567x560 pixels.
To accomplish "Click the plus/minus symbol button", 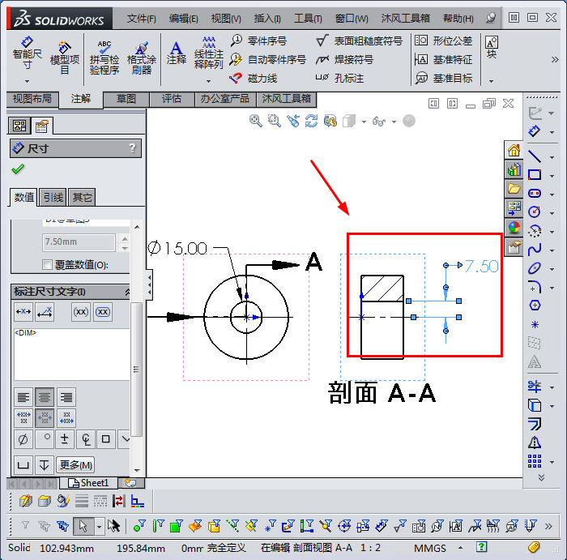I will click(x=64, y=439).
